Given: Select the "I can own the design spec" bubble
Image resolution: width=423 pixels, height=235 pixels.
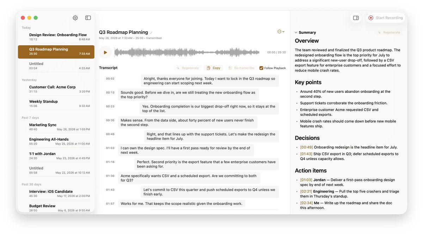Looking at the screenshot, I should [186, 150].
